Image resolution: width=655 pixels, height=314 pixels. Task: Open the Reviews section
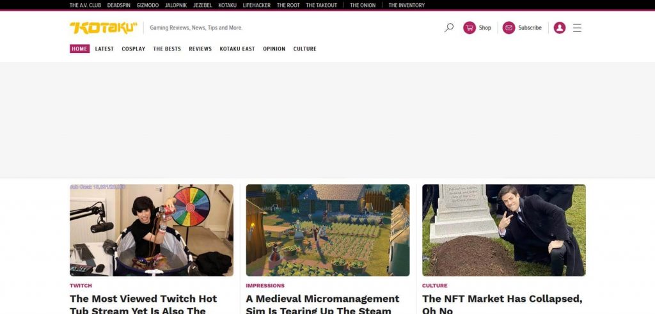pos(200,49)
